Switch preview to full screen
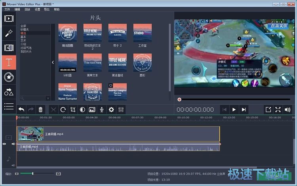The height and width of the screenshot is (186, 297). point(278,110)
